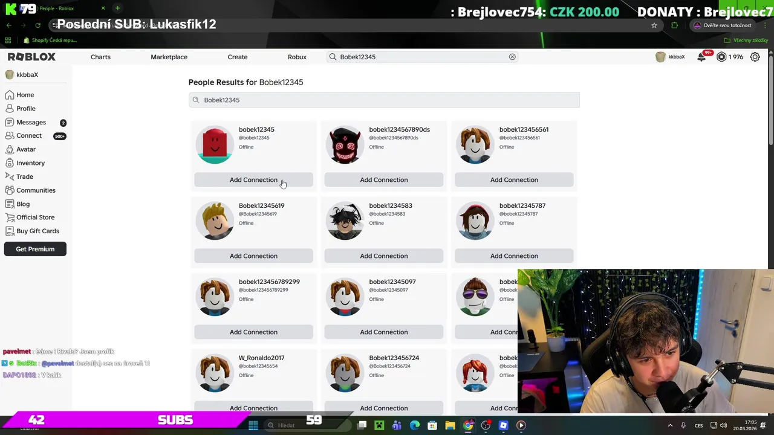Click the Ověřte svou totožnost profile chip
774x435 pixels.
[x=723, y=25]
